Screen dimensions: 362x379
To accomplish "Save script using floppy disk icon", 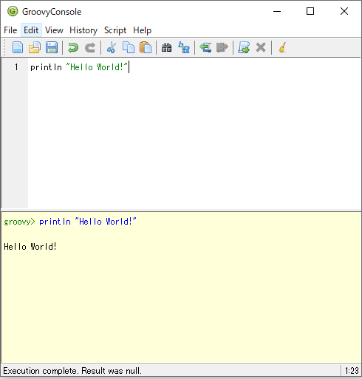I will 52,47.
